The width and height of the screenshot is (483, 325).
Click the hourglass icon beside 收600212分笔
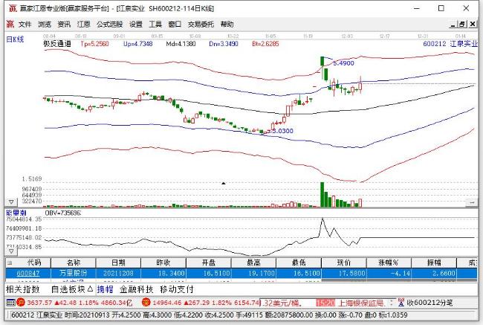[x=401, y=303]
